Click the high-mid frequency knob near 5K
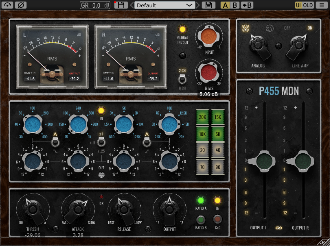Screen dimensions: 331x246 (x=124, y=124)
